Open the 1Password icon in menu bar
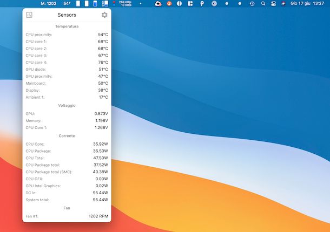 tap(214, 4)
